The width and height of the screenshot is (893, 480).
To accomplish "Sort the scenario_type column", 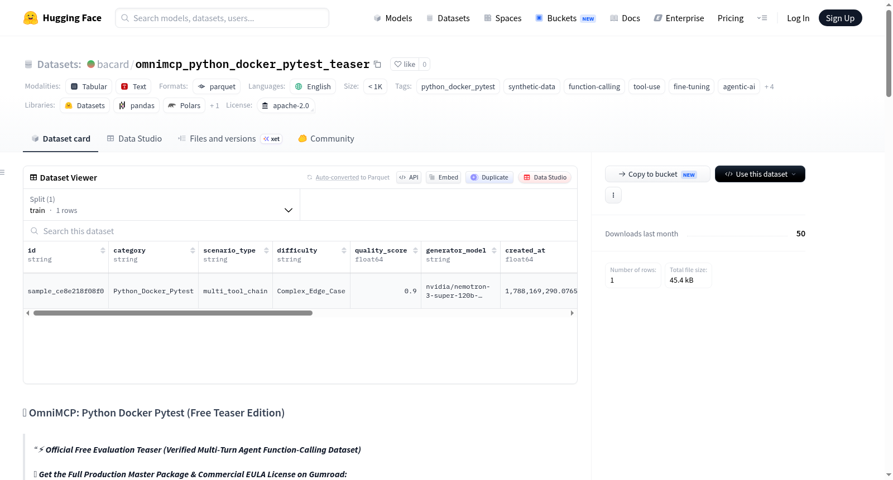I will [266, 250].
